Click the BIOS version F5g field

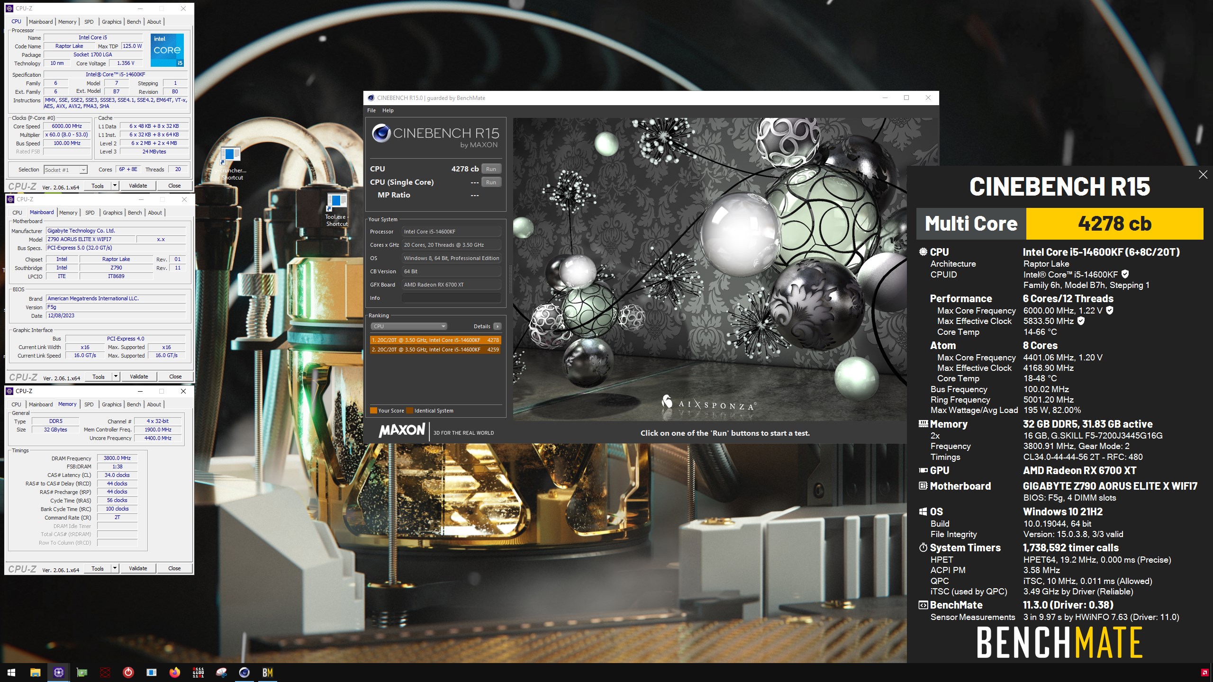(116, 307)
